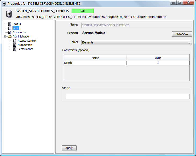Screen dimensions: 196x156
Task: Minimize the Properties window
Action: (173, 3)
